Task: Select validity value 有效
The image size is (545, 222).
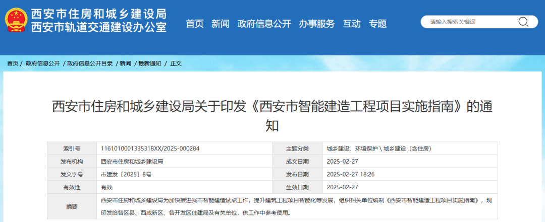Action: pos(106,187)
